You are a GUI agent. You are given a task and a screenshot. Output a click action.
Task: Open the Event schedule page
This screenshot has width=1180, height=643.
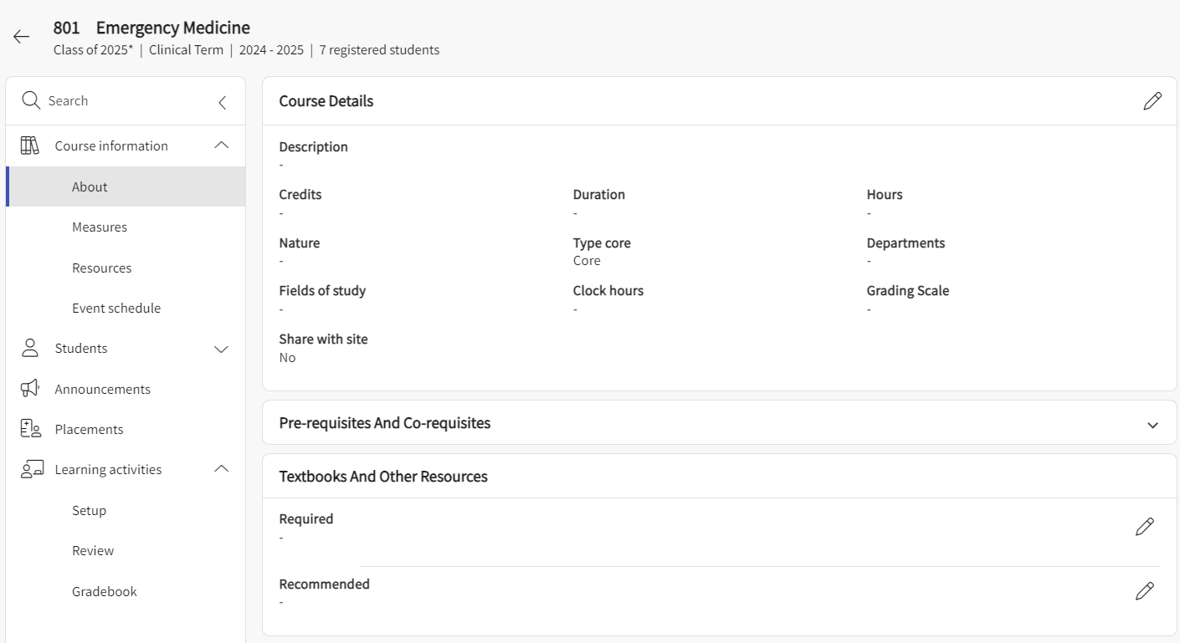pos(117,308)
